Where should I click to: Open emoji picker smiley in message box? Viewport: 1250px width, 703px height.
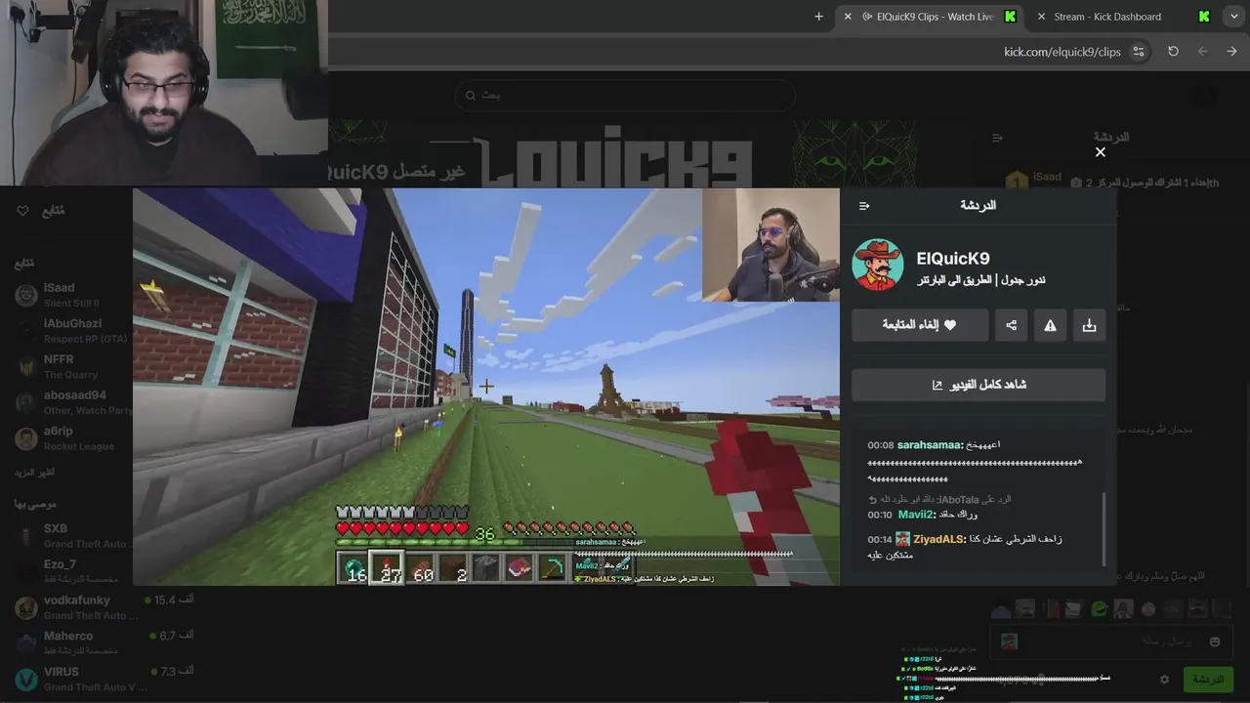1215,641
